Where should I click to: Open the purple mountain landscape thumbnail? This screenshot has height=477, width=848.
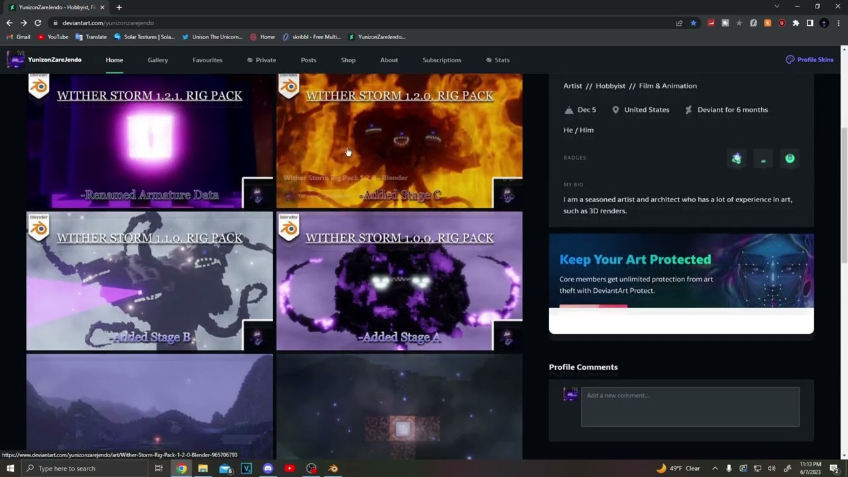pyautogui.click(x=150, y=406)
